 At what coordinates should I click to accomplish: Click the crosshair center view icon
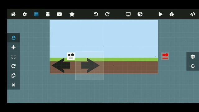(x=193, y=66)
